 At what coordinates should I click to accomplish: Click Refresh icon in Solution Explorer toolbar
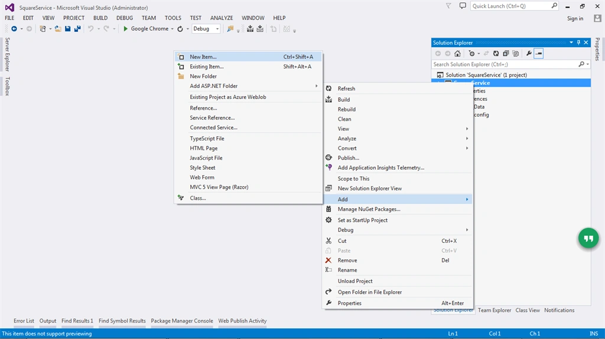496,54
